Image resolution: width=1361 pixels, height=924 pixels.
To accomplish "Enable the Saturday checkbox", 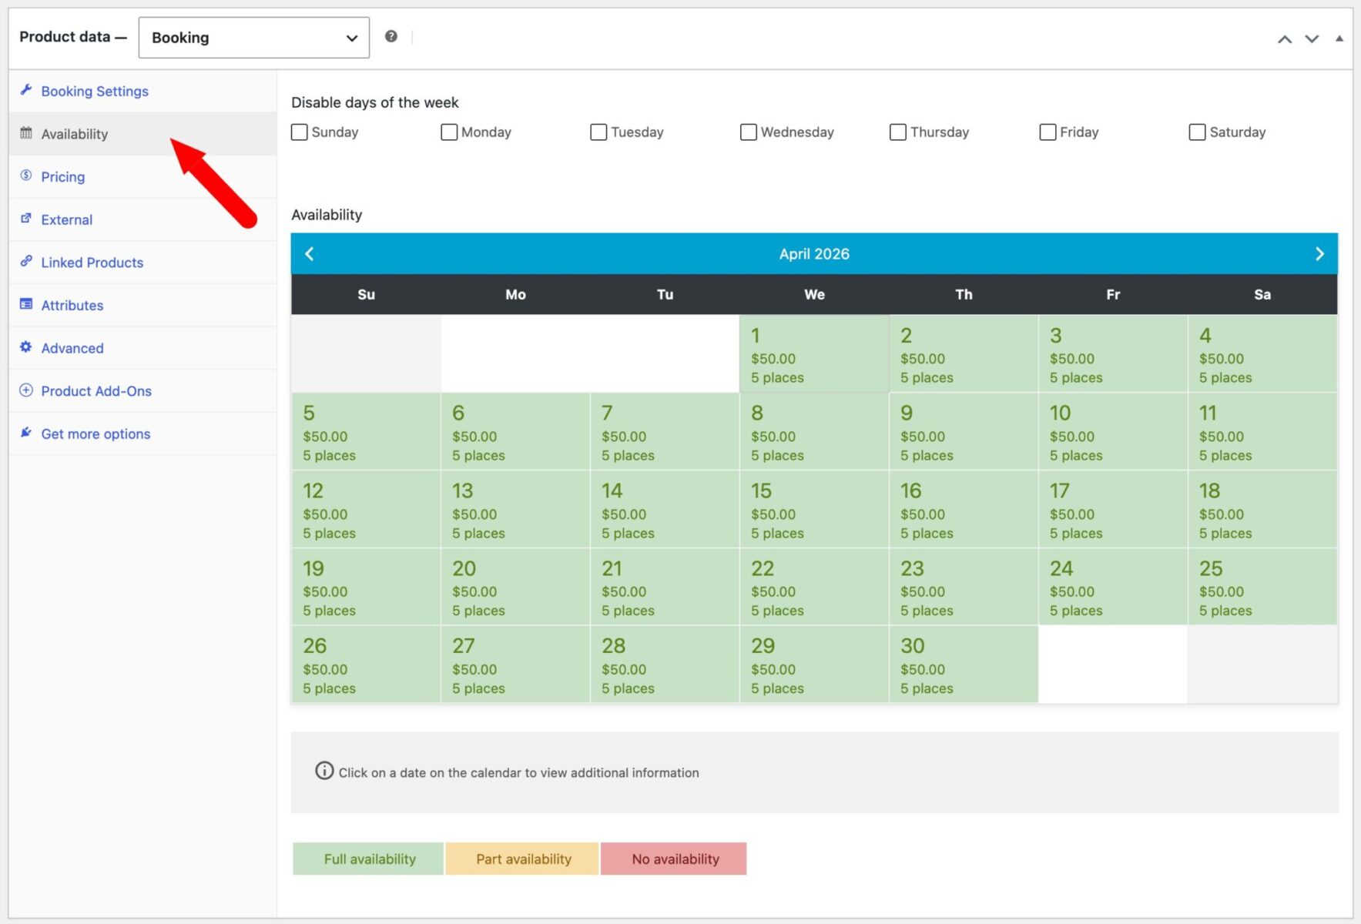I will 1196,132.
